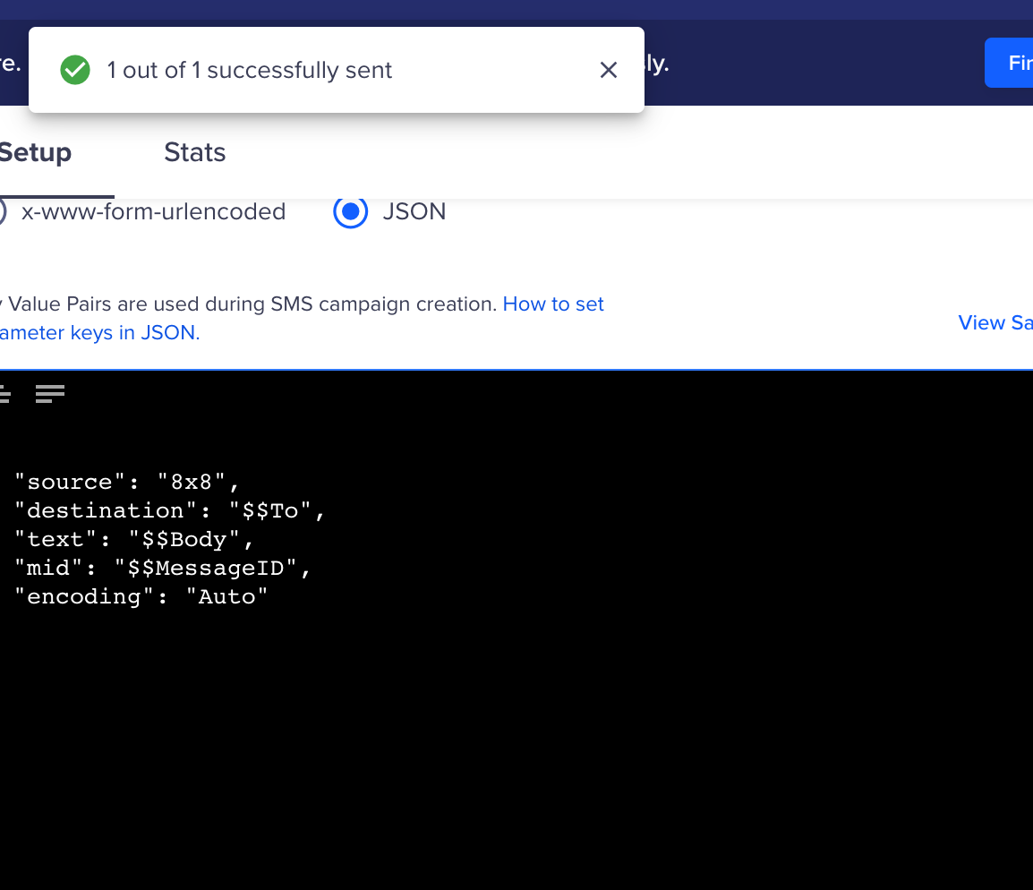This screenshot has width=1033, height=890.
Task: Click the '"source": "8x8"' line
Action: (125, 482)
